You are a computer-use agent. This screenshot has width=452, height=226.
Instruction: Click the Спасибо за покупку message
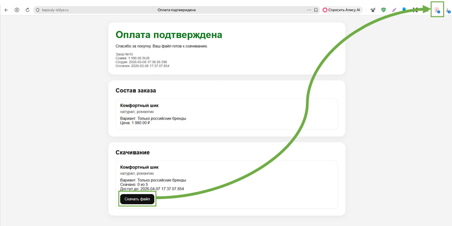[161, 46]
